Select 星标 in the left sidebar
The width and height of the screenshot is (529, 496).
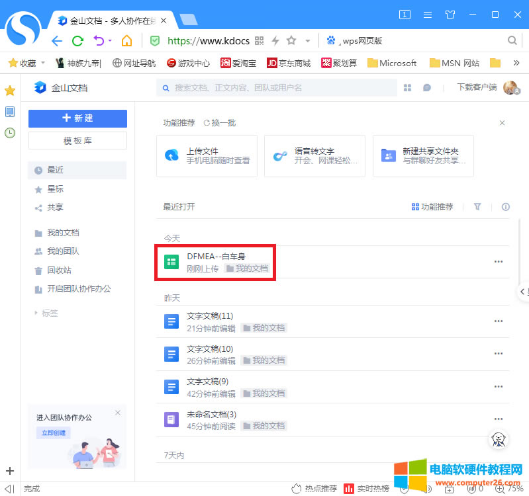(55, 189)
